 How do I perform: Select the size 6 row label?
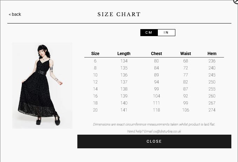[x=95, y=61]
